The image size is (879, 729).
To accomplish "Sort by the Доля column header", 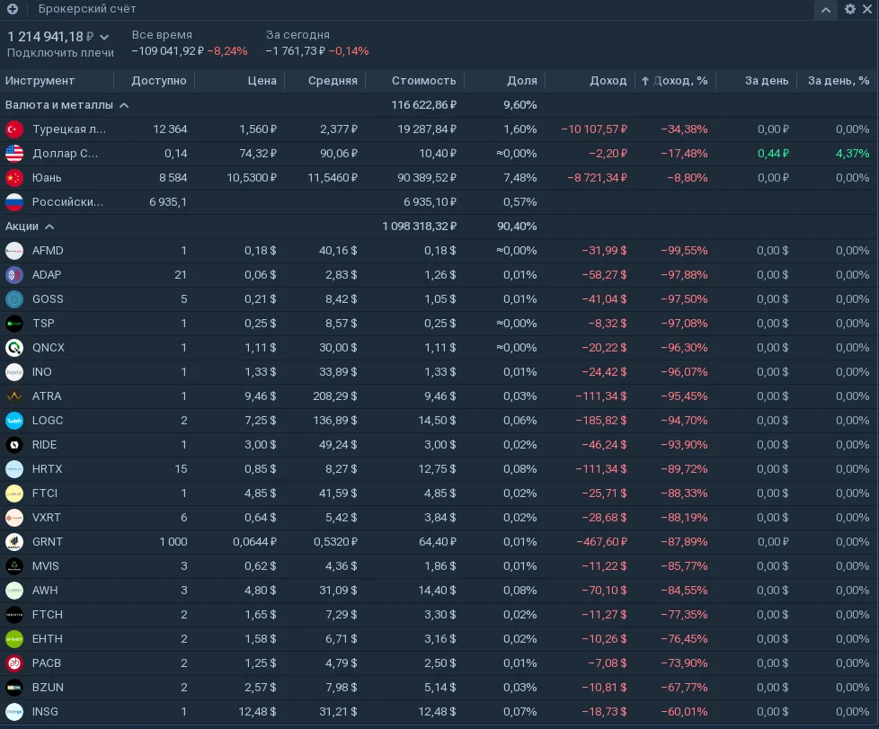I will (522, 81).
